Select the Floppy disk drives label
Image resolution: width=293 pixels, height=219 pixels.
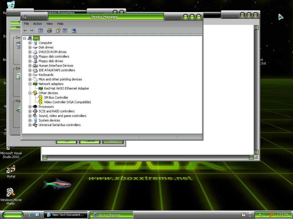pos(51,61)
